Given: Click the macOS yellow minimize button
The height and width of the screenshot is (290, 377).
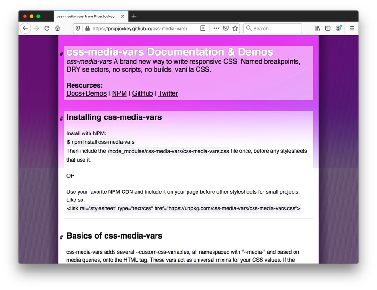Looking at the screenshot, I should [x=32, y=17].
